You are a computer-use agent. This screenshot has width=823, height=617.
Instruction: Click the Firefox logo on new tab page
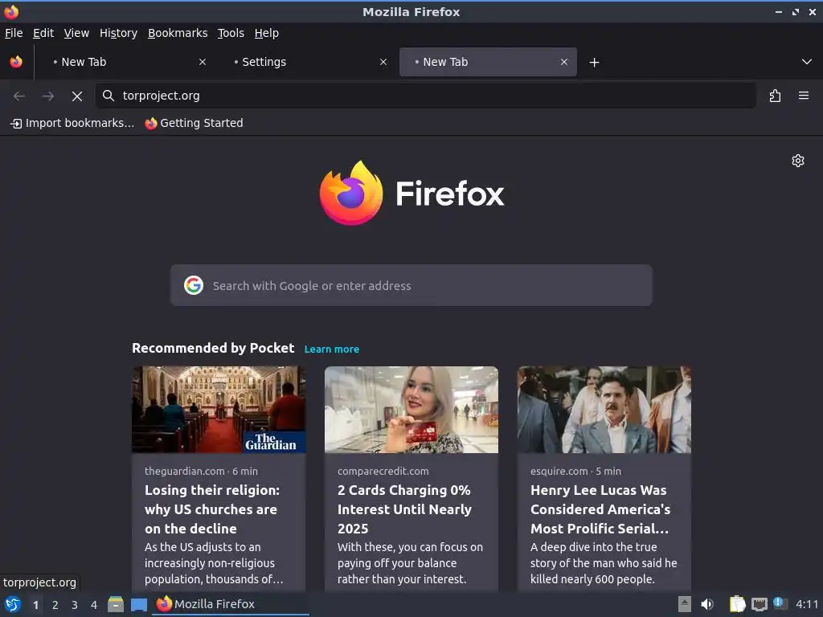(412, 193)
